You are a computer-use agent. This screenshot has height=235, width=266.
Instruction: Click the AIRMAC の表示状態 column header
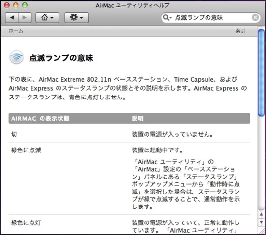pos(40,118)
